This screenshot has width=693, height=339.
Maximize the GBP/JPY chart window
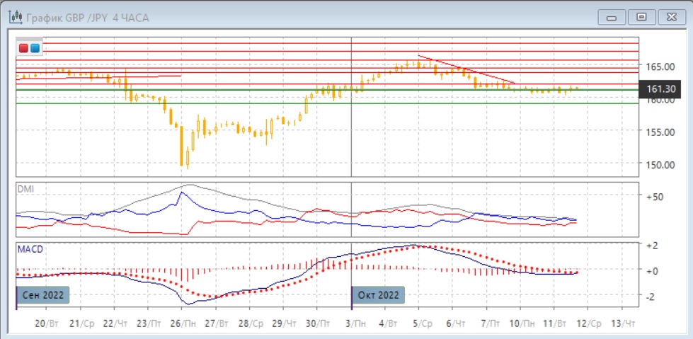click(x=641, y=17)
